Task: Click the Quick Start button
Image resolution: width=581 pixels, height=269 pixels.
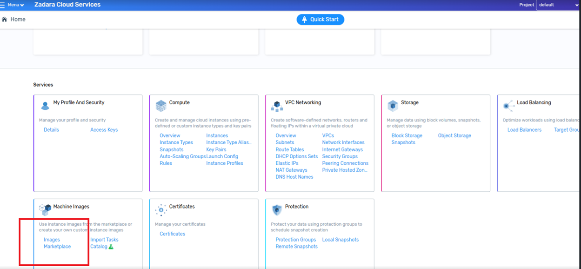Action: click(321, 20)
